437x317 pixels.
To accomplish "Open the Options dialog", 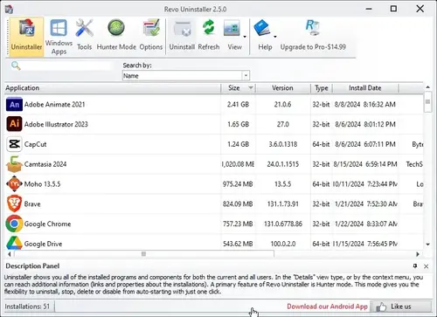I will click(x=151, y=35).
